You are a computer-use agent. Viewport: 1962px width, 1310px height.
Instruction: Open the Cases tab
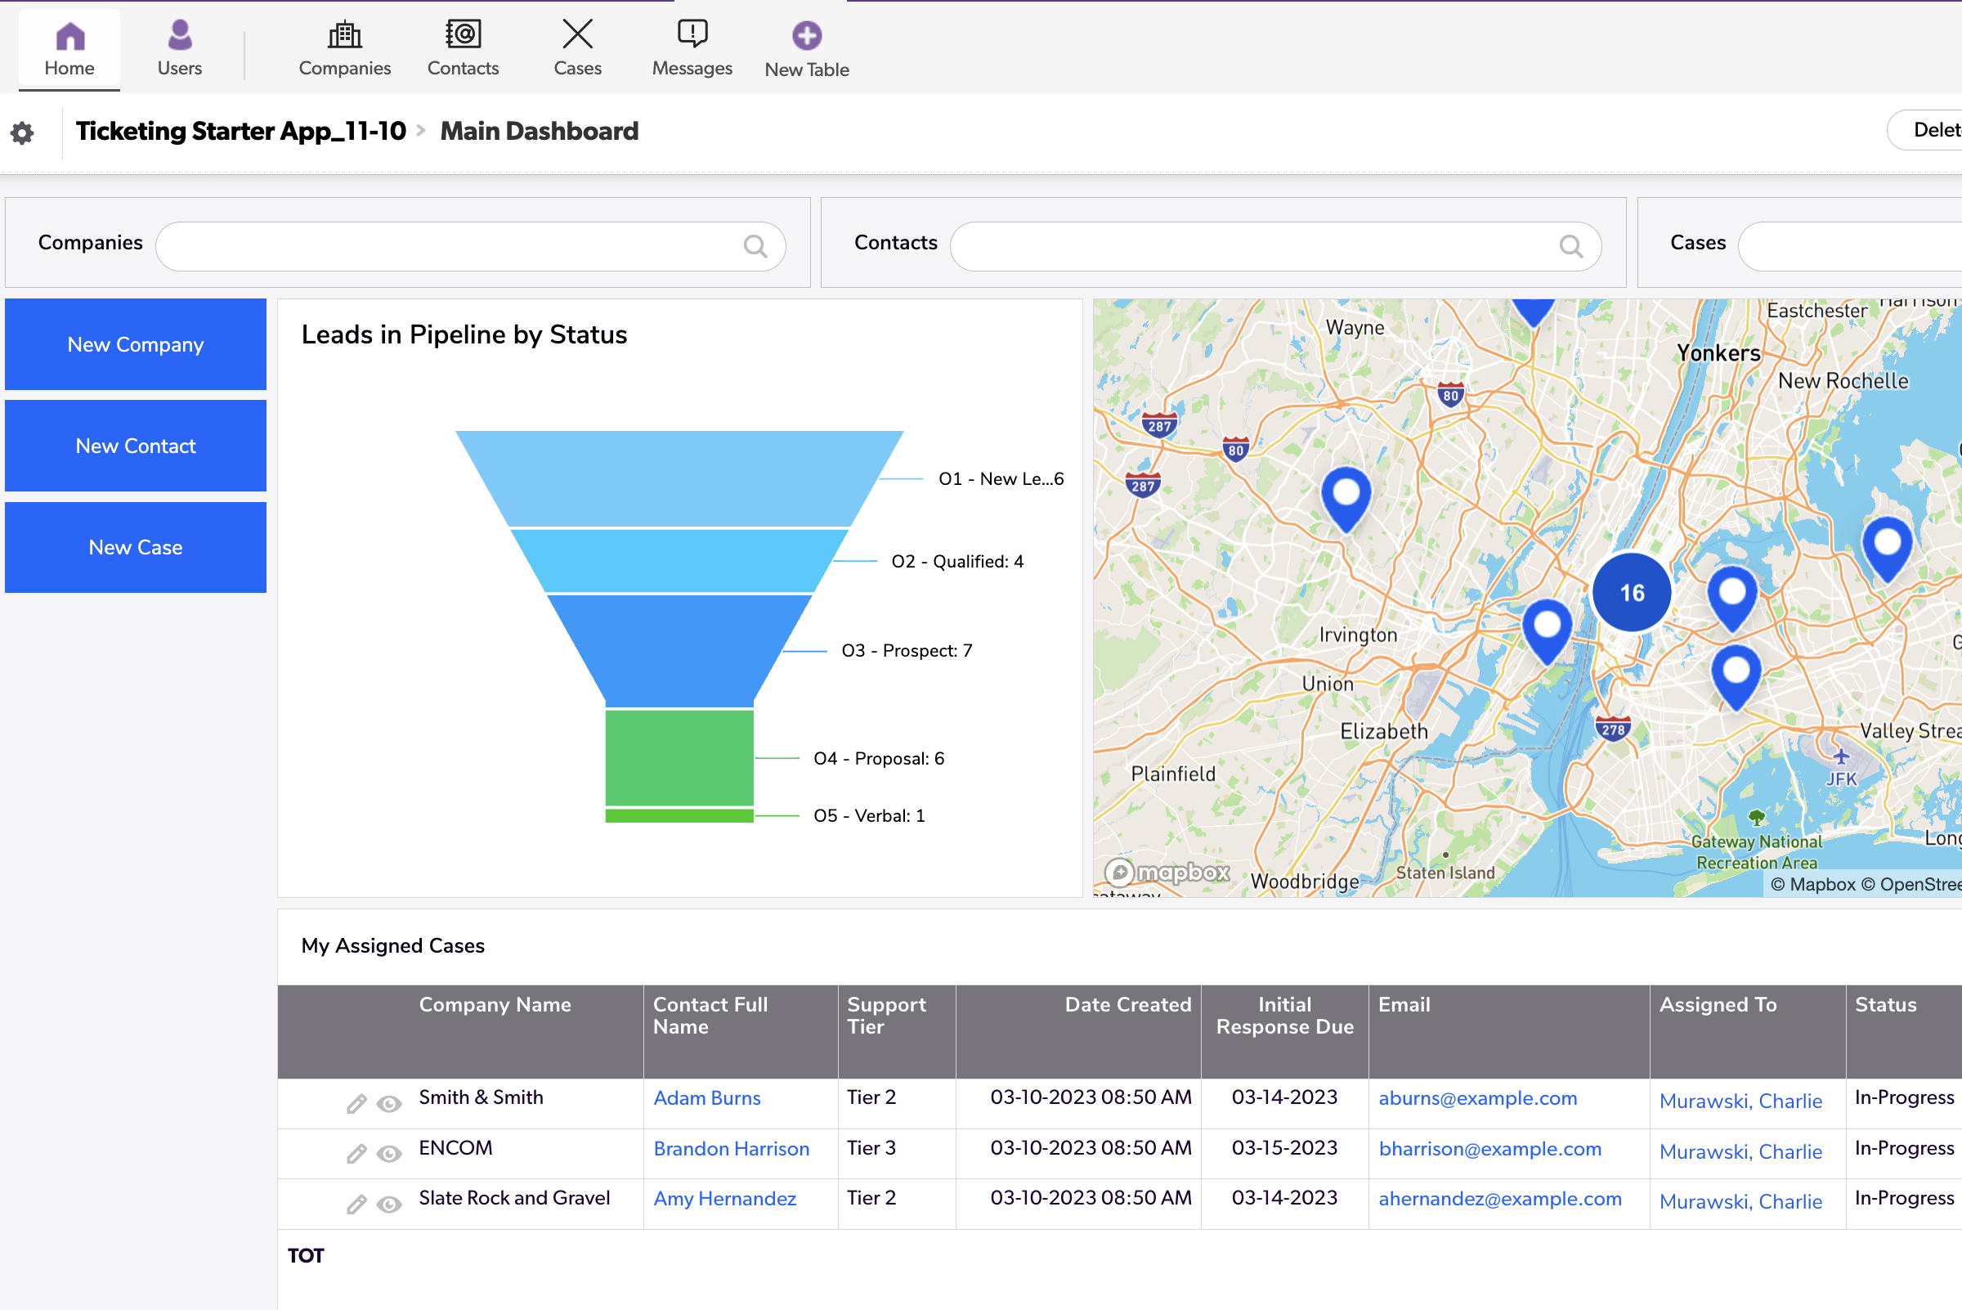tap(577, 48)
